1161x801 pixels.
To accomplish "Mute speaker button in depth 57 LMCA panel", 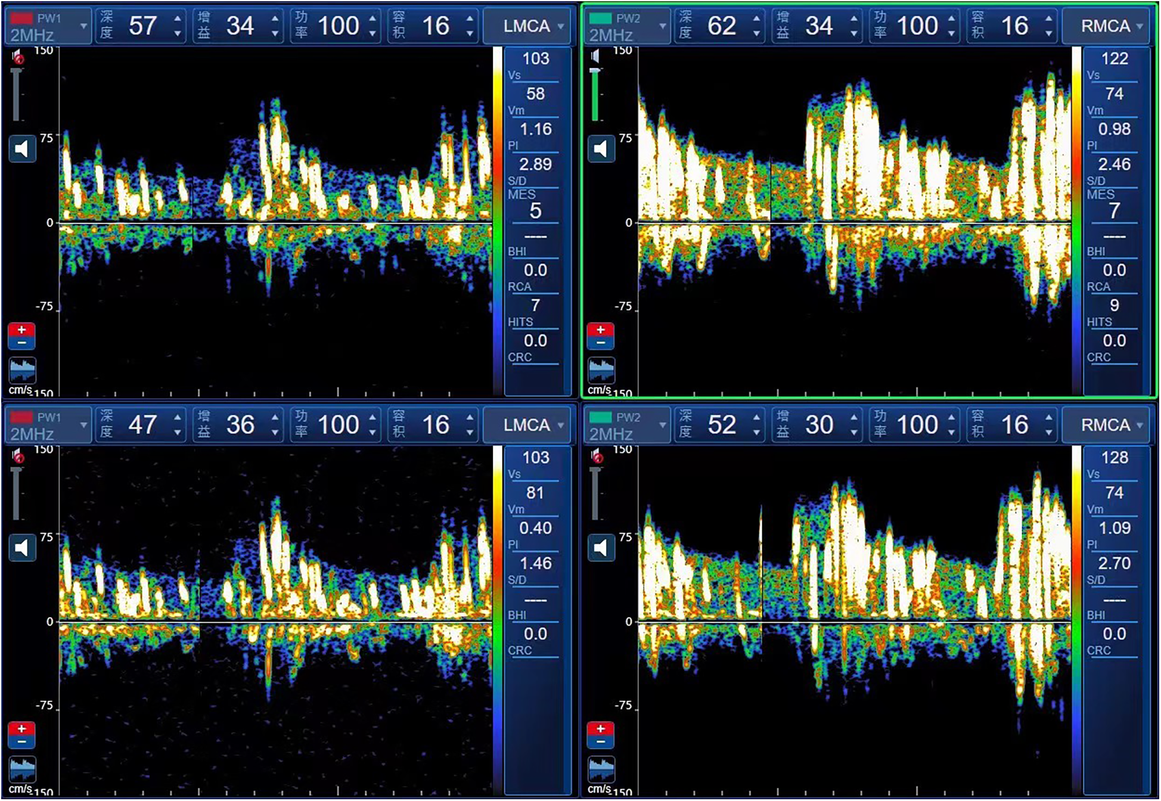I will click(x=22, y=149).
